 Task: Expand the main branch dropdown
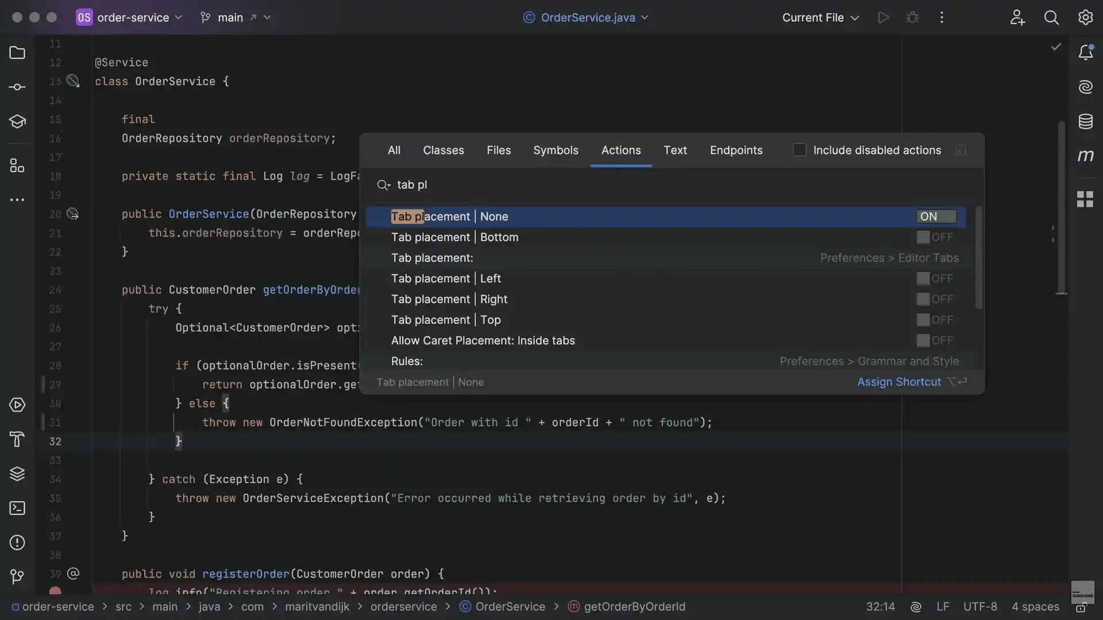(236, 17)
